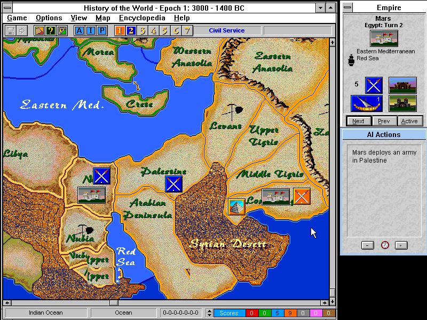Click the black ship icon in Empire panel
This screenshot has height=320, width=427.
tap(351, 60)
